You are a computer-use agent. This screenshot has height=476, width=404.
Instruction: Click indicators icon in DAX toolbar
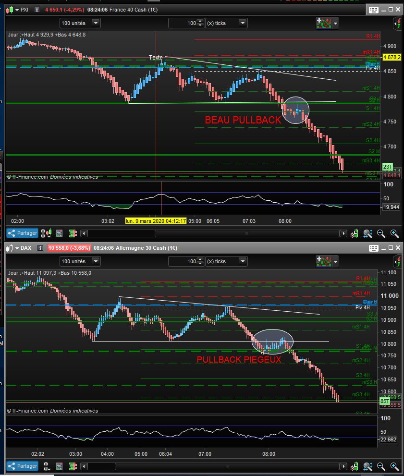(x=324, y=261)
